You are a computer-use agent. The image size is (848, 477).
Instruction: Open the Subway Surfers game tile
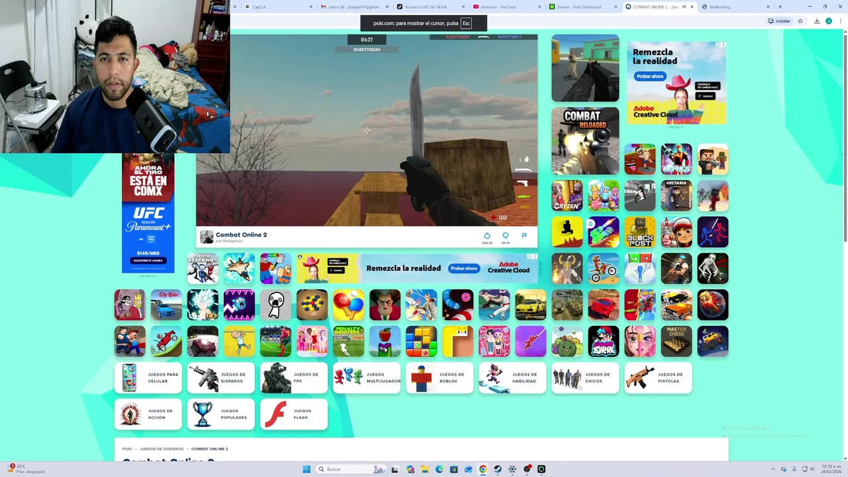click(x=676, y=232)
